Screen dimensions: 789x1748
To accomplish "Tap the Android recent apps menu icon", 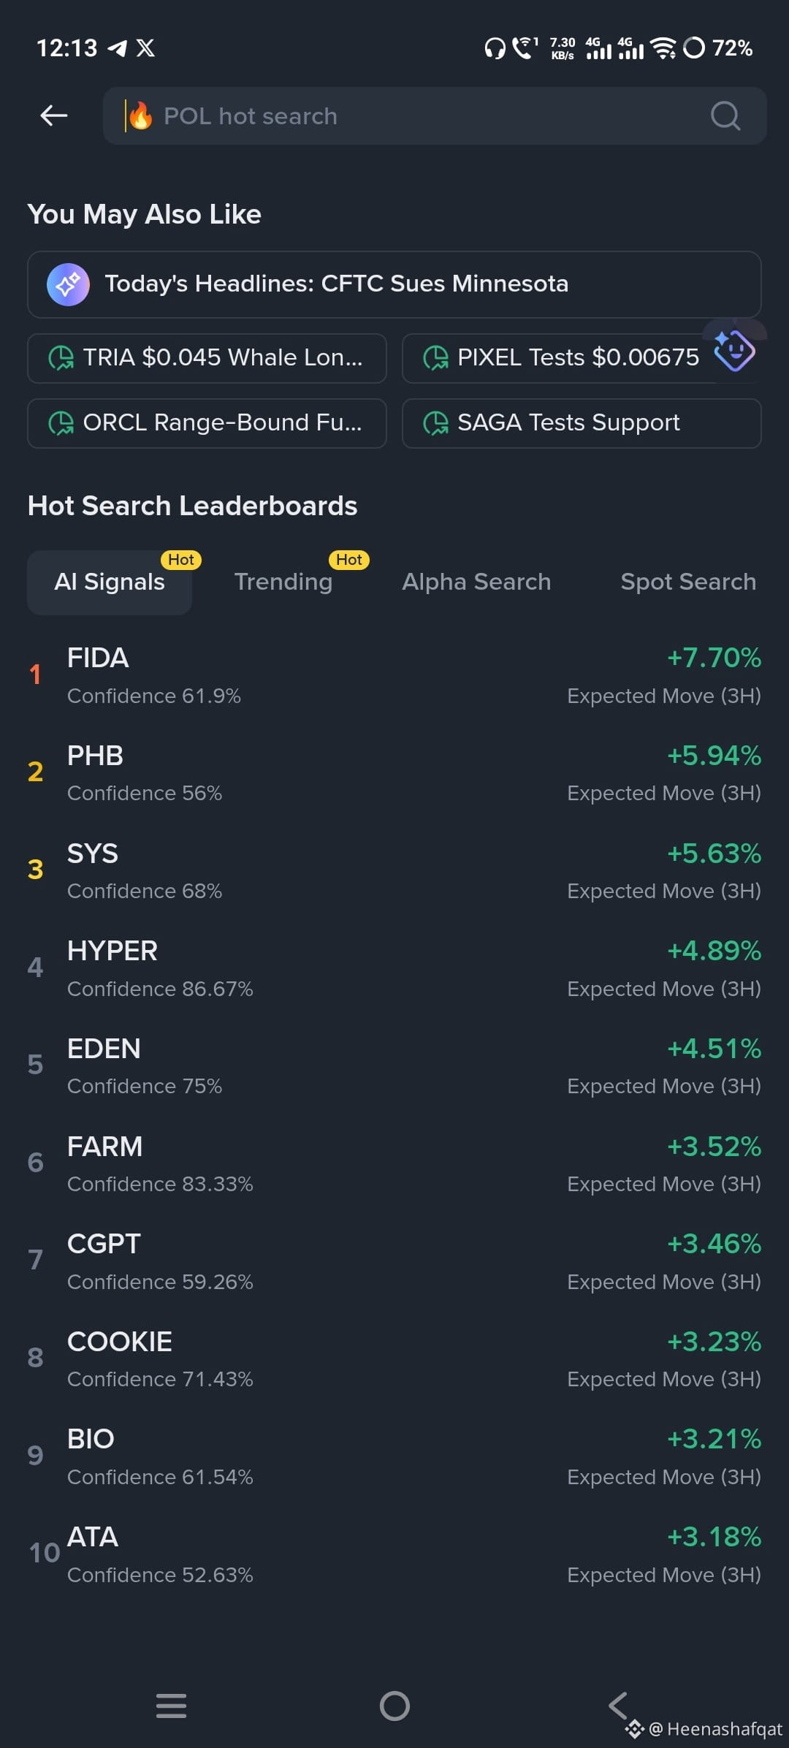I will (x=172, y=1706).
